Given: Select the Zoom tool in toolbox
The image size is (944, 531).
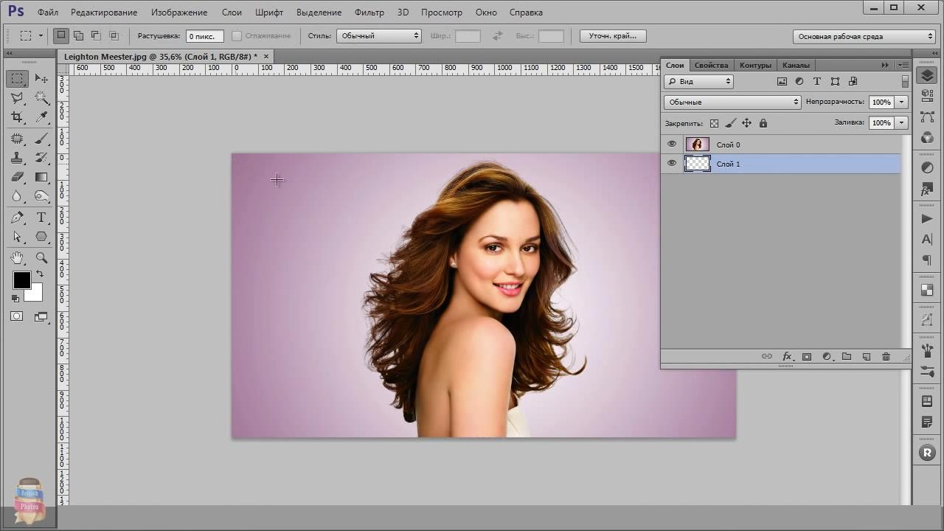Looking at the screenshot, I should (x=41, y=257).
